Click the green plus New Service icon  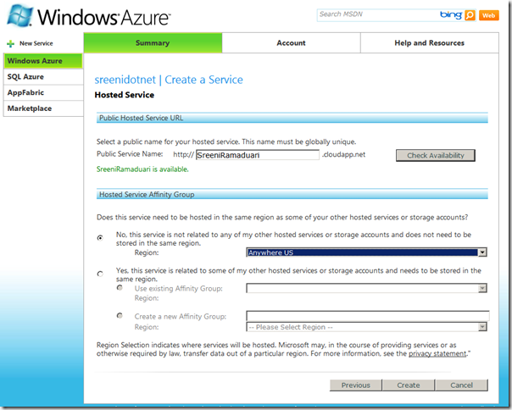pyautogui.click(x=10, y=43)
